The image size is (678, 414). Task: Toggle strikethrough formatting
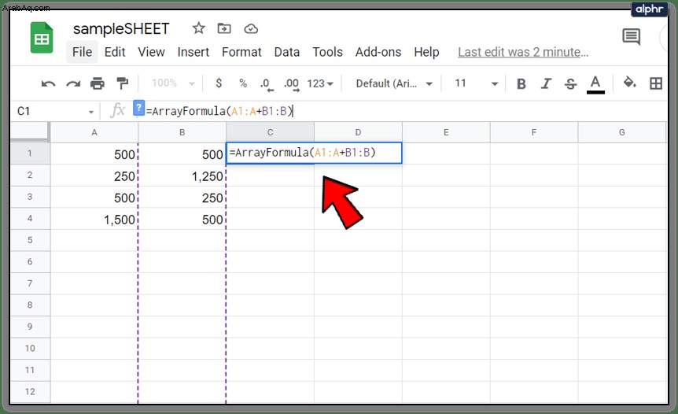pyautogui.click(x=570, y=83)
